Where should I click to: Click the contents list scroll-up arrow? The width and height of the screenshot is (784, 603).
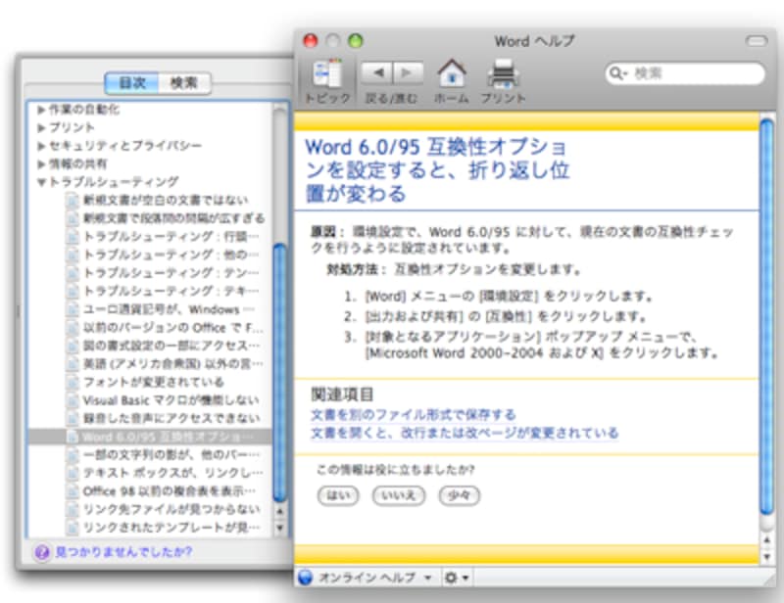(280, 512)
